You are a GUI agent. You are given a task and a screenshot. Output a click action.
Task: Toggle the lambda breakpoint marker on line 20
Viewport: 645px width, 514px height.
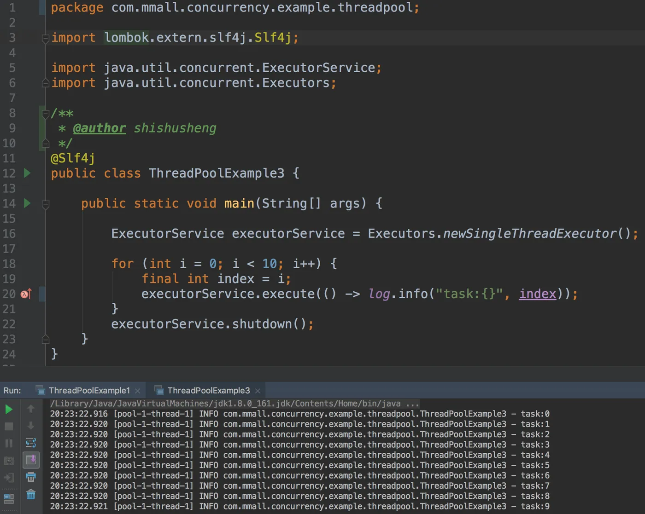click(x=26, y=294)
